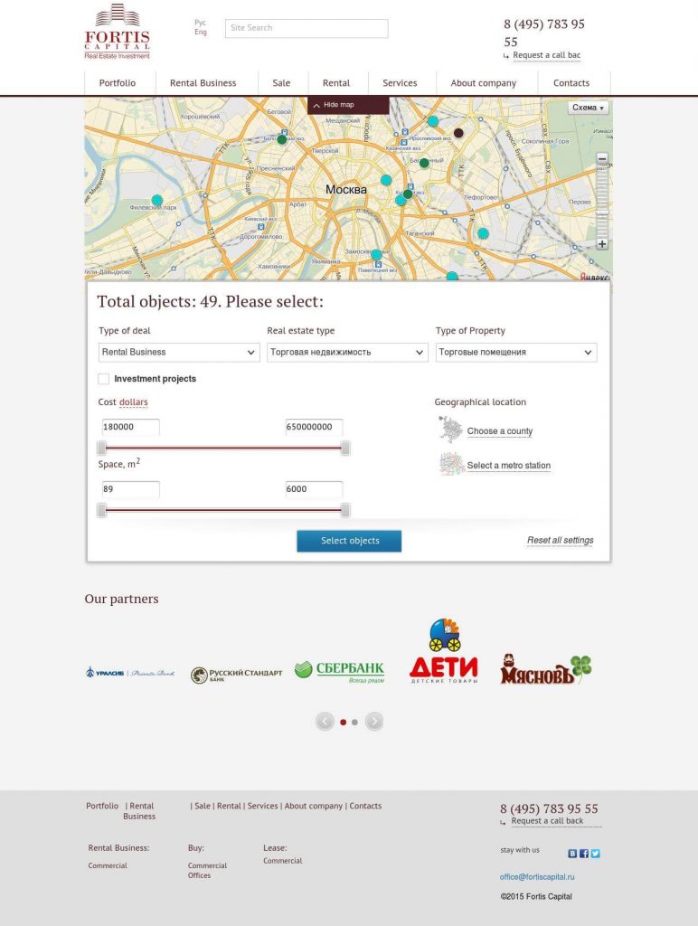
Task: Focus the Site Search field
Action: pos(307,28)
